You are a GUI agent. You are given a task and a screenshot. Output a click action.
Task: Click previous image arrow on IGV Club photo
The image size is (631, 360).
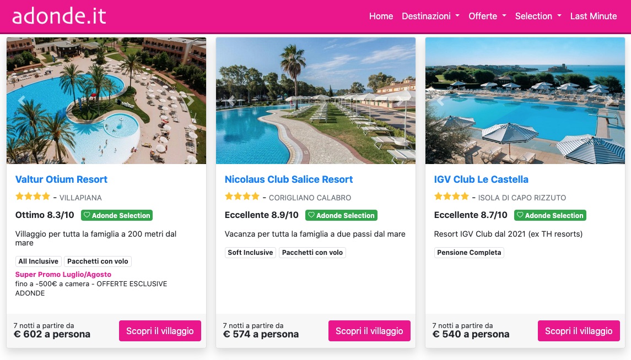441,101
